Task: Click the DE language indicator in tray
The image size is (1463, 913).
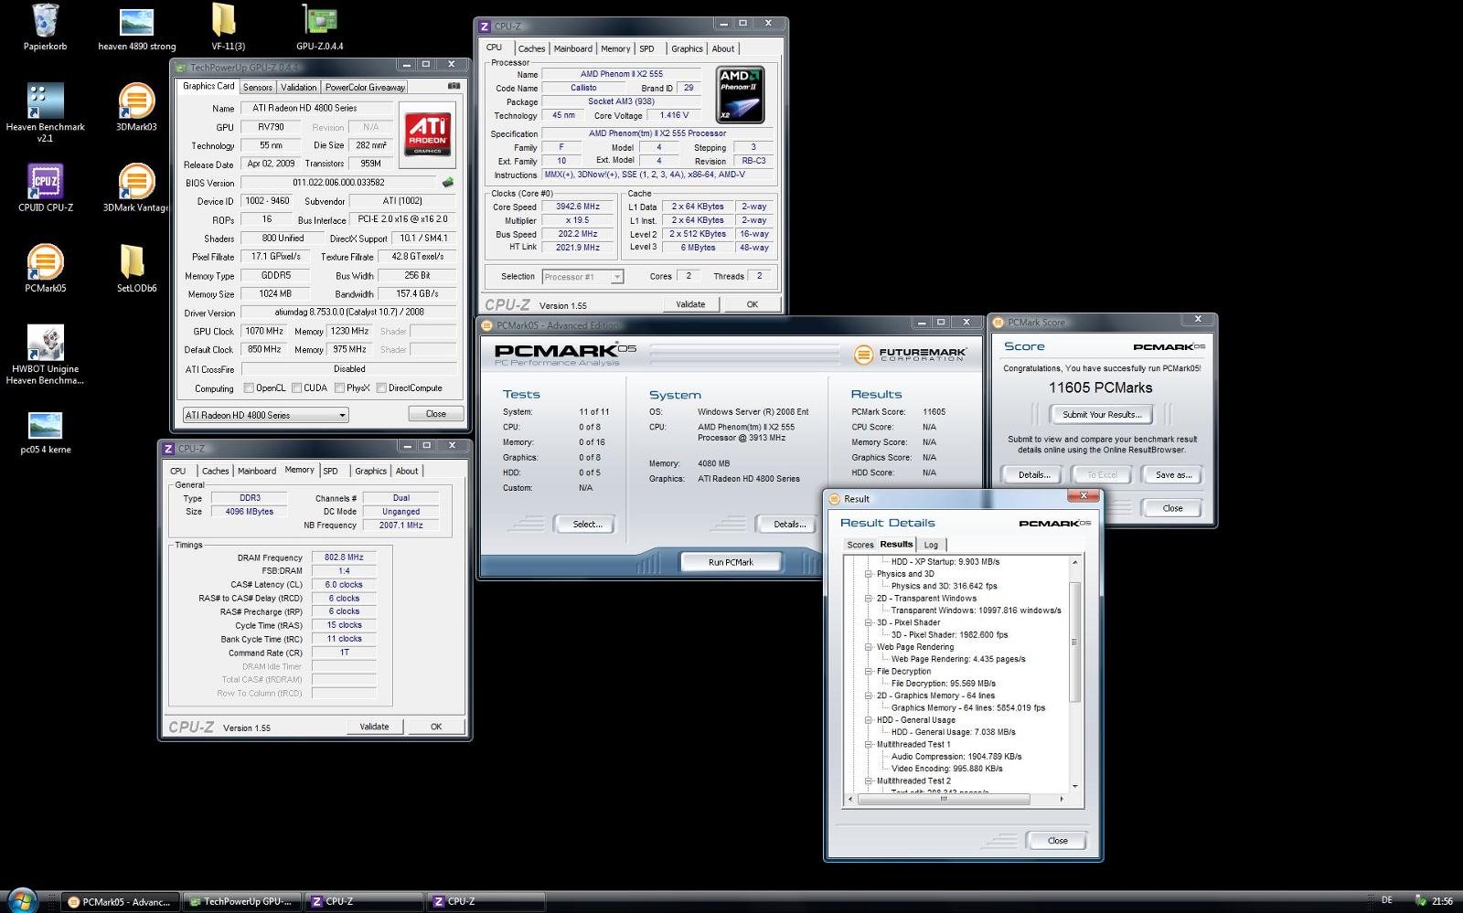Action: 1387,901
